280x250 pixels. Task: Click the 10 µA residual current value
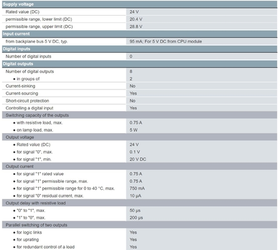[135, 196]
